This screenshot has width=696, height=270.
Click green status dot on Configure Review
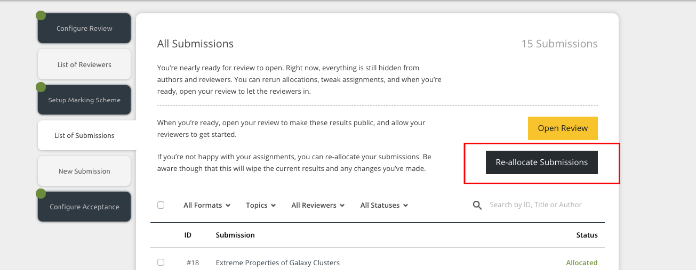41,15
